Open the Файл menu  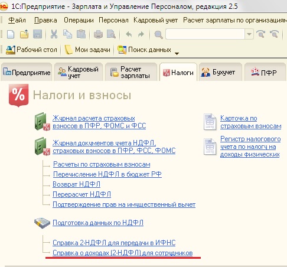click(17, 20)
